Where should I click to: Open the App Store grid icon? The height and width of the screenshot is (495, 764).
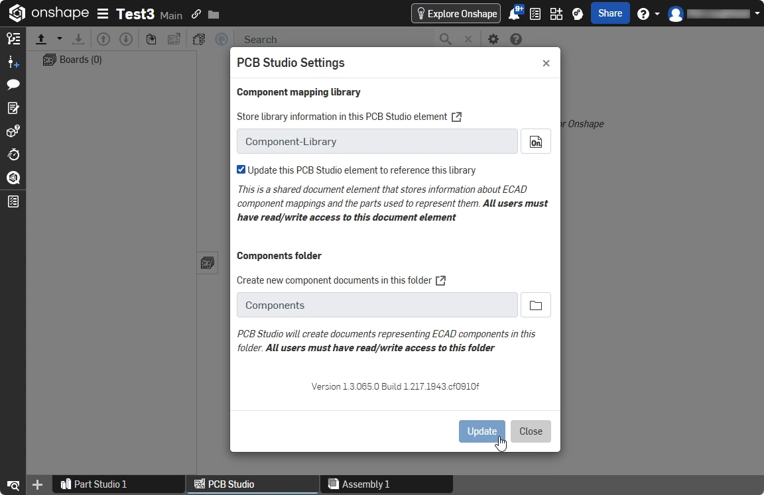[x=556, y=14]
